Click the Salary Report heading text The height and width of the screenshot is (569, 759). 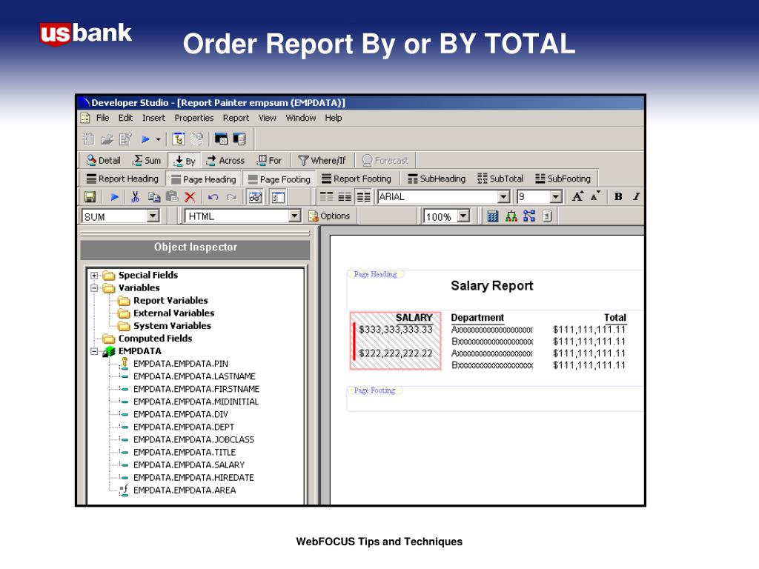point(492,285)
